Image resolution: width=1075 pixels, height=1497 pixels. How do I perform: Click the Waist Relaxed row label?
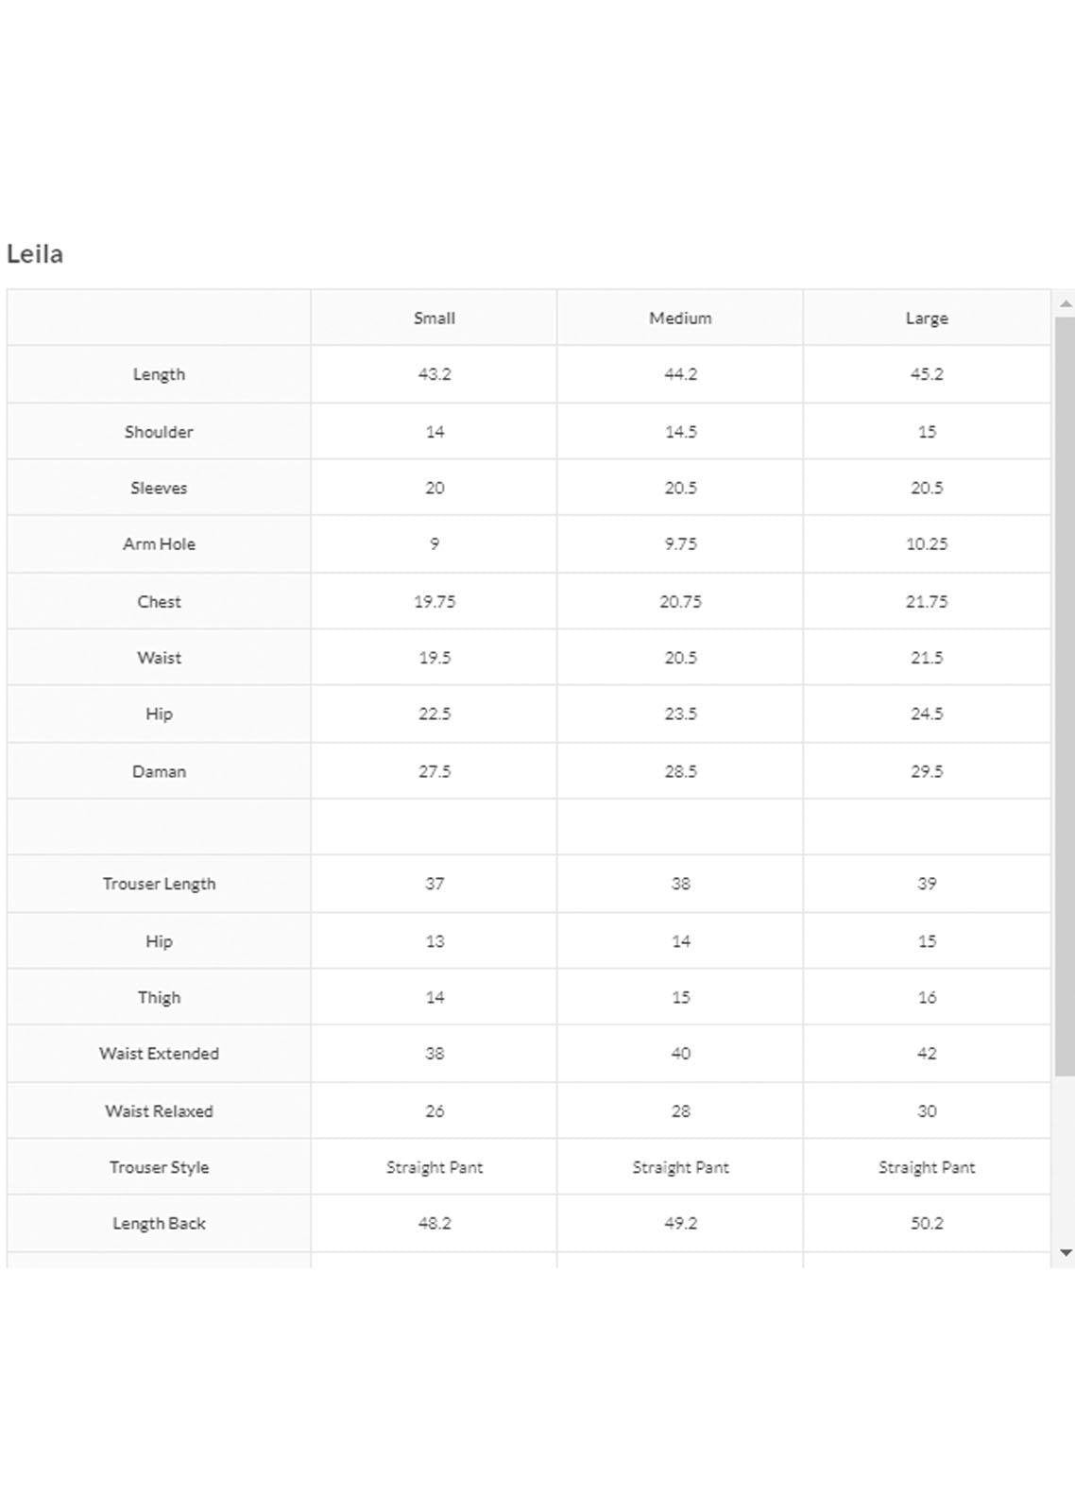point(159,1111)
